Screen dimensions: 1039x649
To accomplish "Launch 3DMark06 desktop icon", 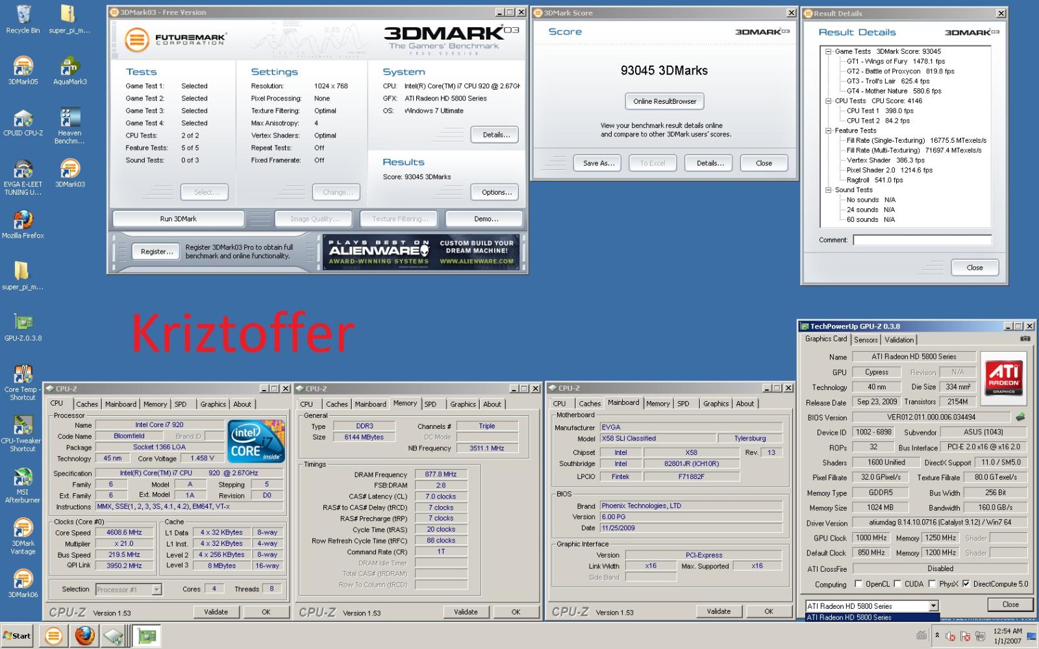I will pyautogui.click(x=23, y=583).
